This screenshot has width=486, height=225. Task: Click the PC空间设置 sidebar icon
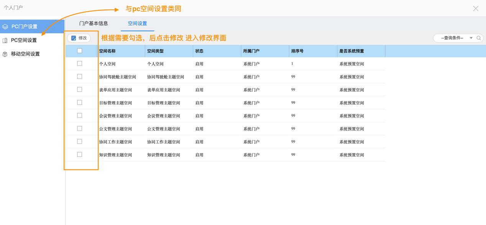pos(5,40)
